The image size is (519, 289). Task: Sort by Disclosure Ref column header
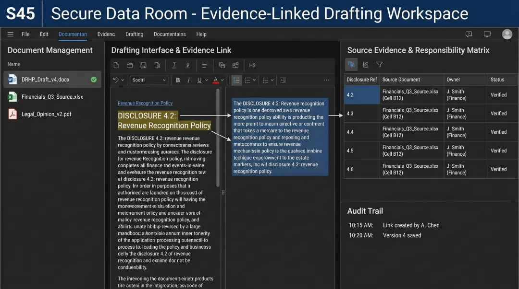(x=362, y=80)
